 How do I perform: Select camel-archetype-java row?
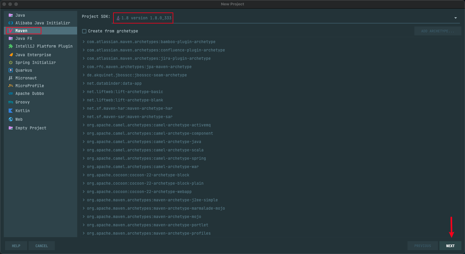click(271, 142)
